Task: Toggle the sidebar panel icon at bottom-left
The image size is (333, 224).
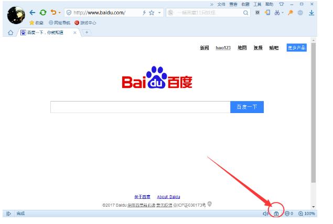Action: [8, 214]
